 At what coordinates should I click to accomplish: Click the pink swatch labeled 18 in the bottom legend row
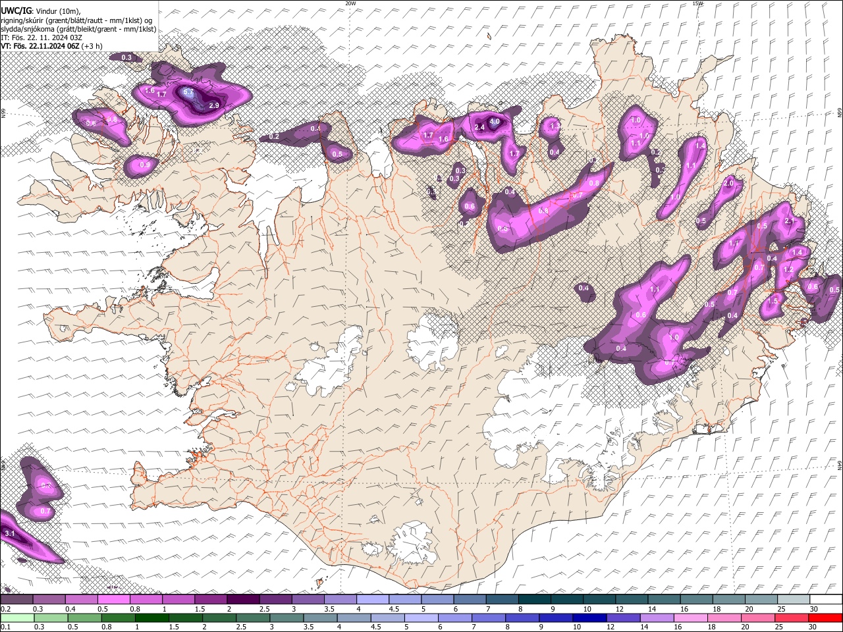coord(725,618)
